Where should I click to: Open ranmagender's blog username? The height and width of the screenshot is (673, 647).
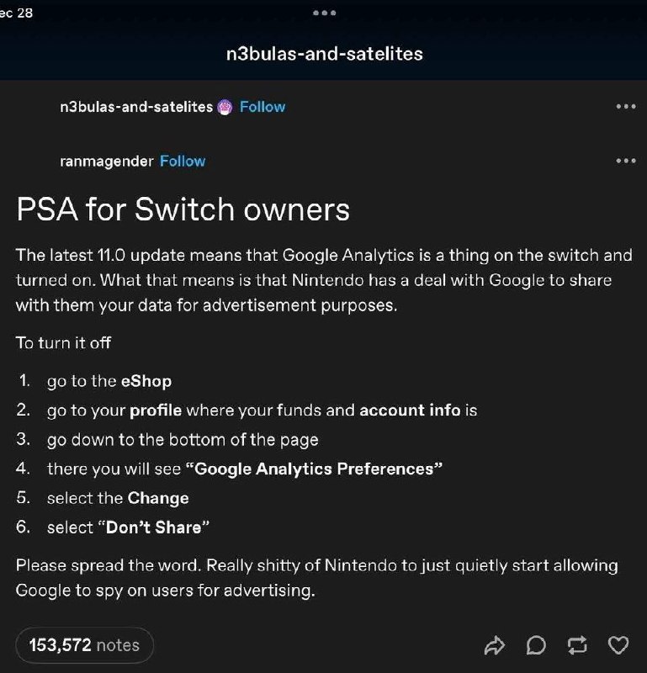[x=107, y=162]
